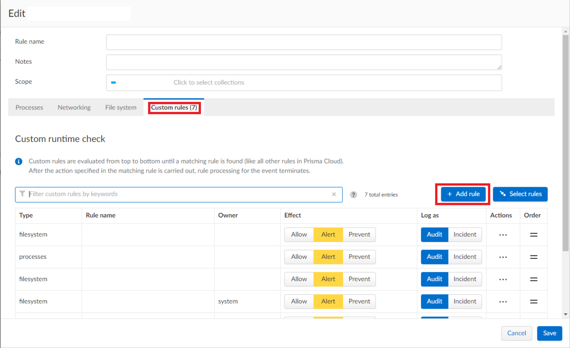Screen dimensions: 570x348
Task: Click the Select rules button
Action: click(x=520, y=194)
